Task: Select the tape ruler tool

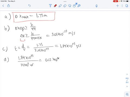Action: pyautogui.click(x=79, y=6)
